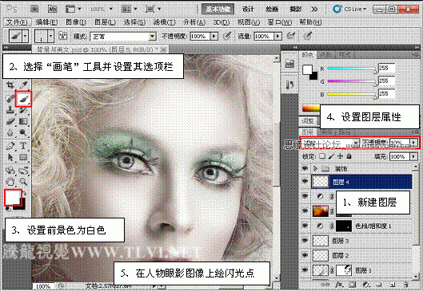Open the brush preset picker dropdown

pyautogui.click(x=51, y=36)
